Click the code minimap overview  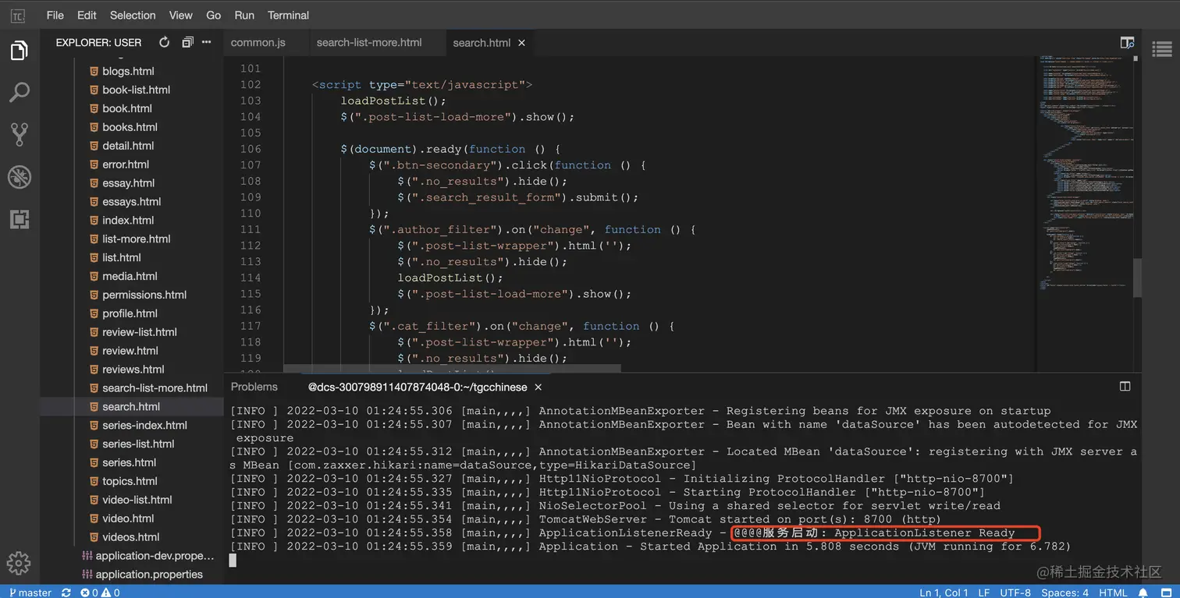pyautogui.click(x=1085, y=172)
